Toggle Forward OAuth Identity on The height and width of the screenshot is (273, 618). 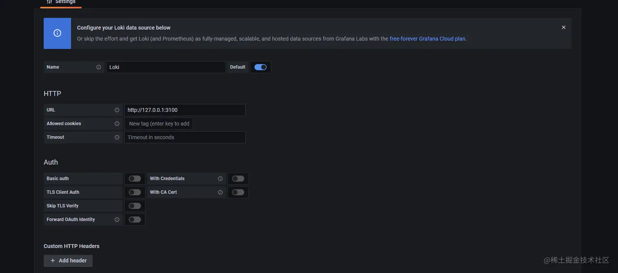(134, 220)
